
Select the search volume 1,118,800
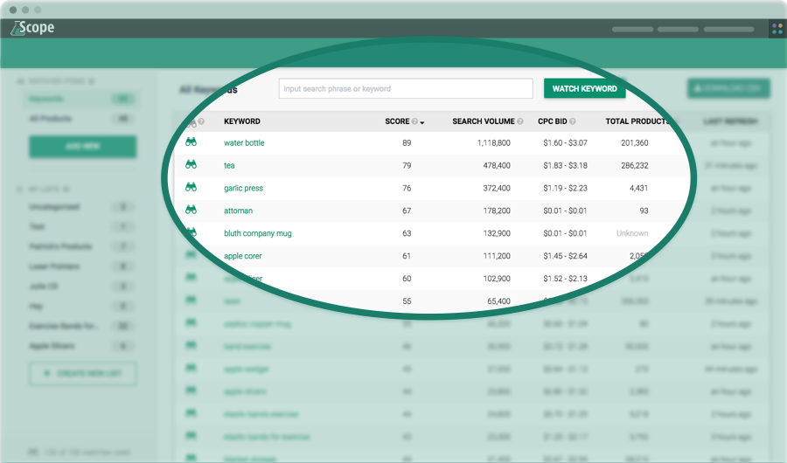click(x=494, y=143)
